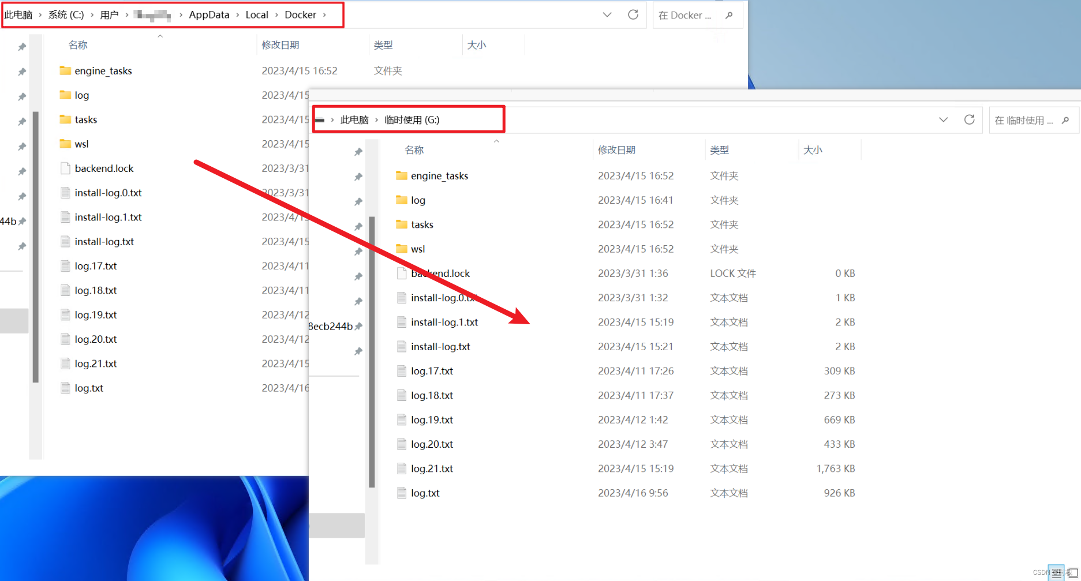
Task: Click search magnifier icon in Docker window
Action: (x=730, y=16)
